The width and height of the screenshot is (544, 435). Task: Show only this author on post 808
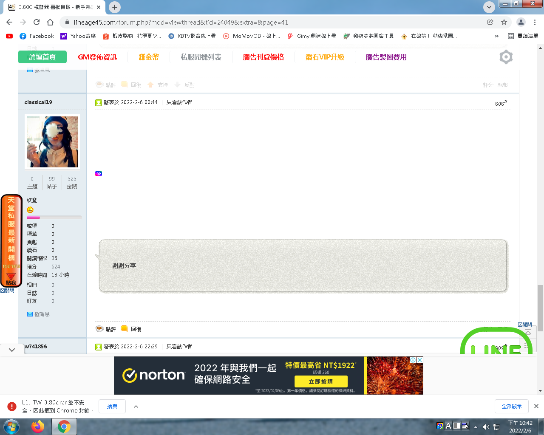(179, 102)
